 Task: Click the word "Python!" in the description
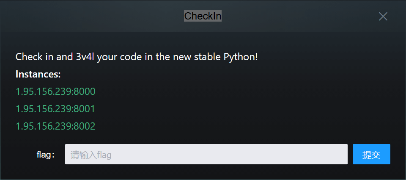pos(240,57)
